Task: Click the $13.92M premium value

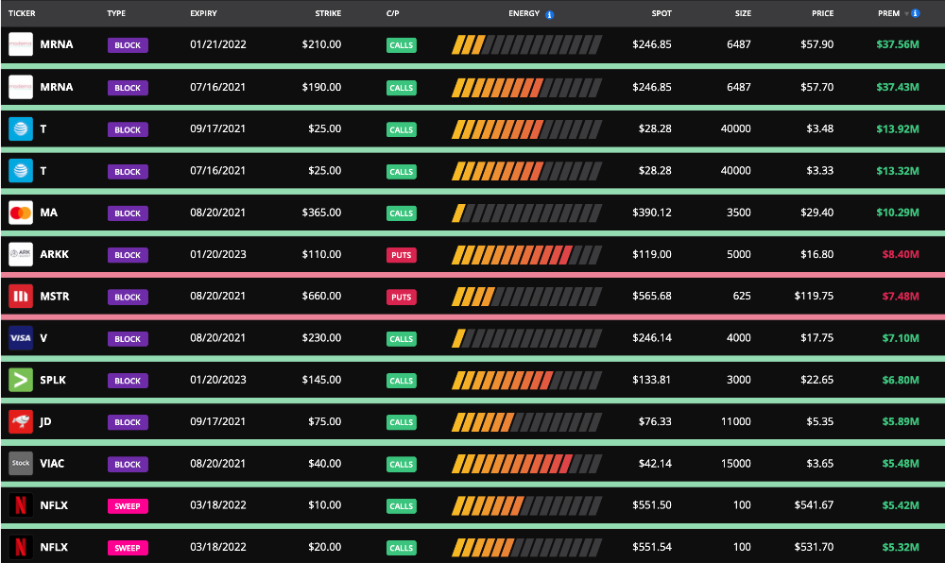Action: 898,128
